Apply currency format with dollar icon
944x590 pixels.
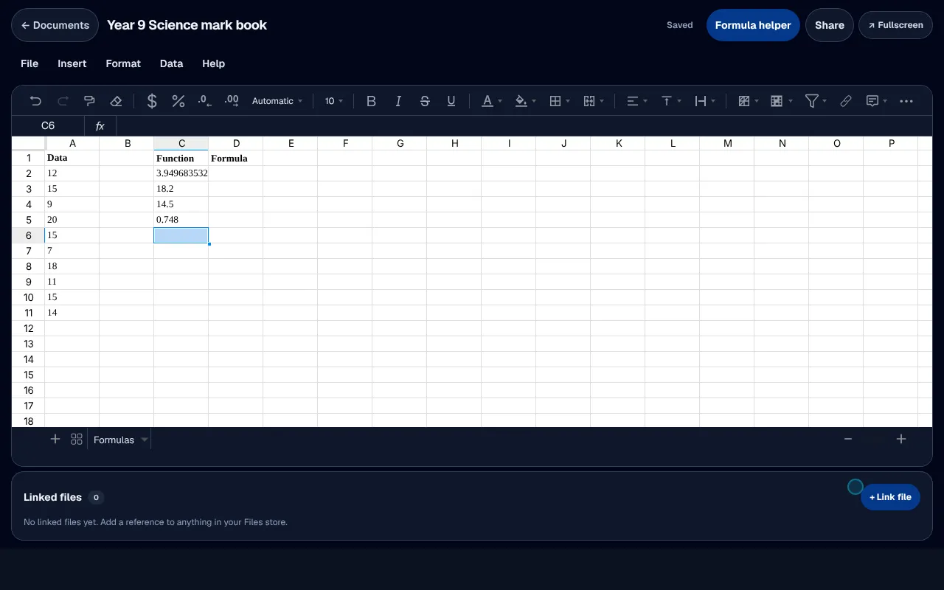pos(152,101)
